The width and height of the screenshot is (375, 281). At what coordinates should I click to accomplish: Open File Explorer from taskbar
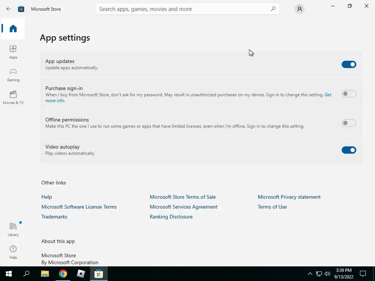point(45,274)
